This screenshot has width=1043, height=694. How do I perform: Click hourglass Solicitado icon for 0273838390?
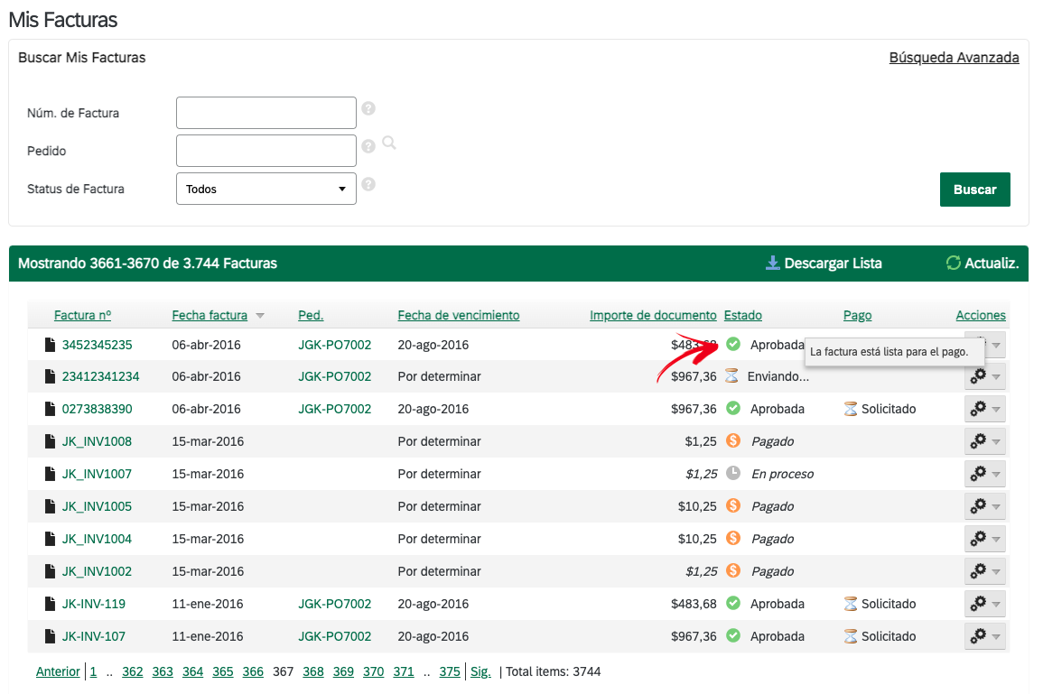click(x=851, y=409)
